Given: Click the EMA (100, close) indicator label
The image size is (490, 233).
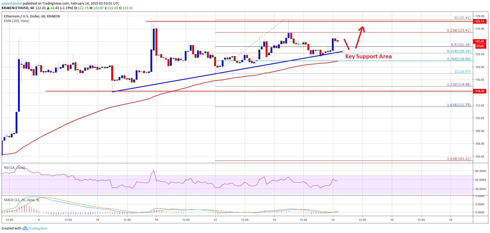Looking at the screenshot, I should [17, 21].
